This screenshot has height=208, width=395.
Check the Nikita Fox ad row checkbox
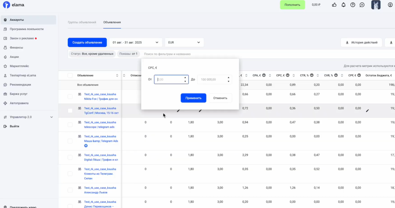pyautogui.click(x=70, y=96)
